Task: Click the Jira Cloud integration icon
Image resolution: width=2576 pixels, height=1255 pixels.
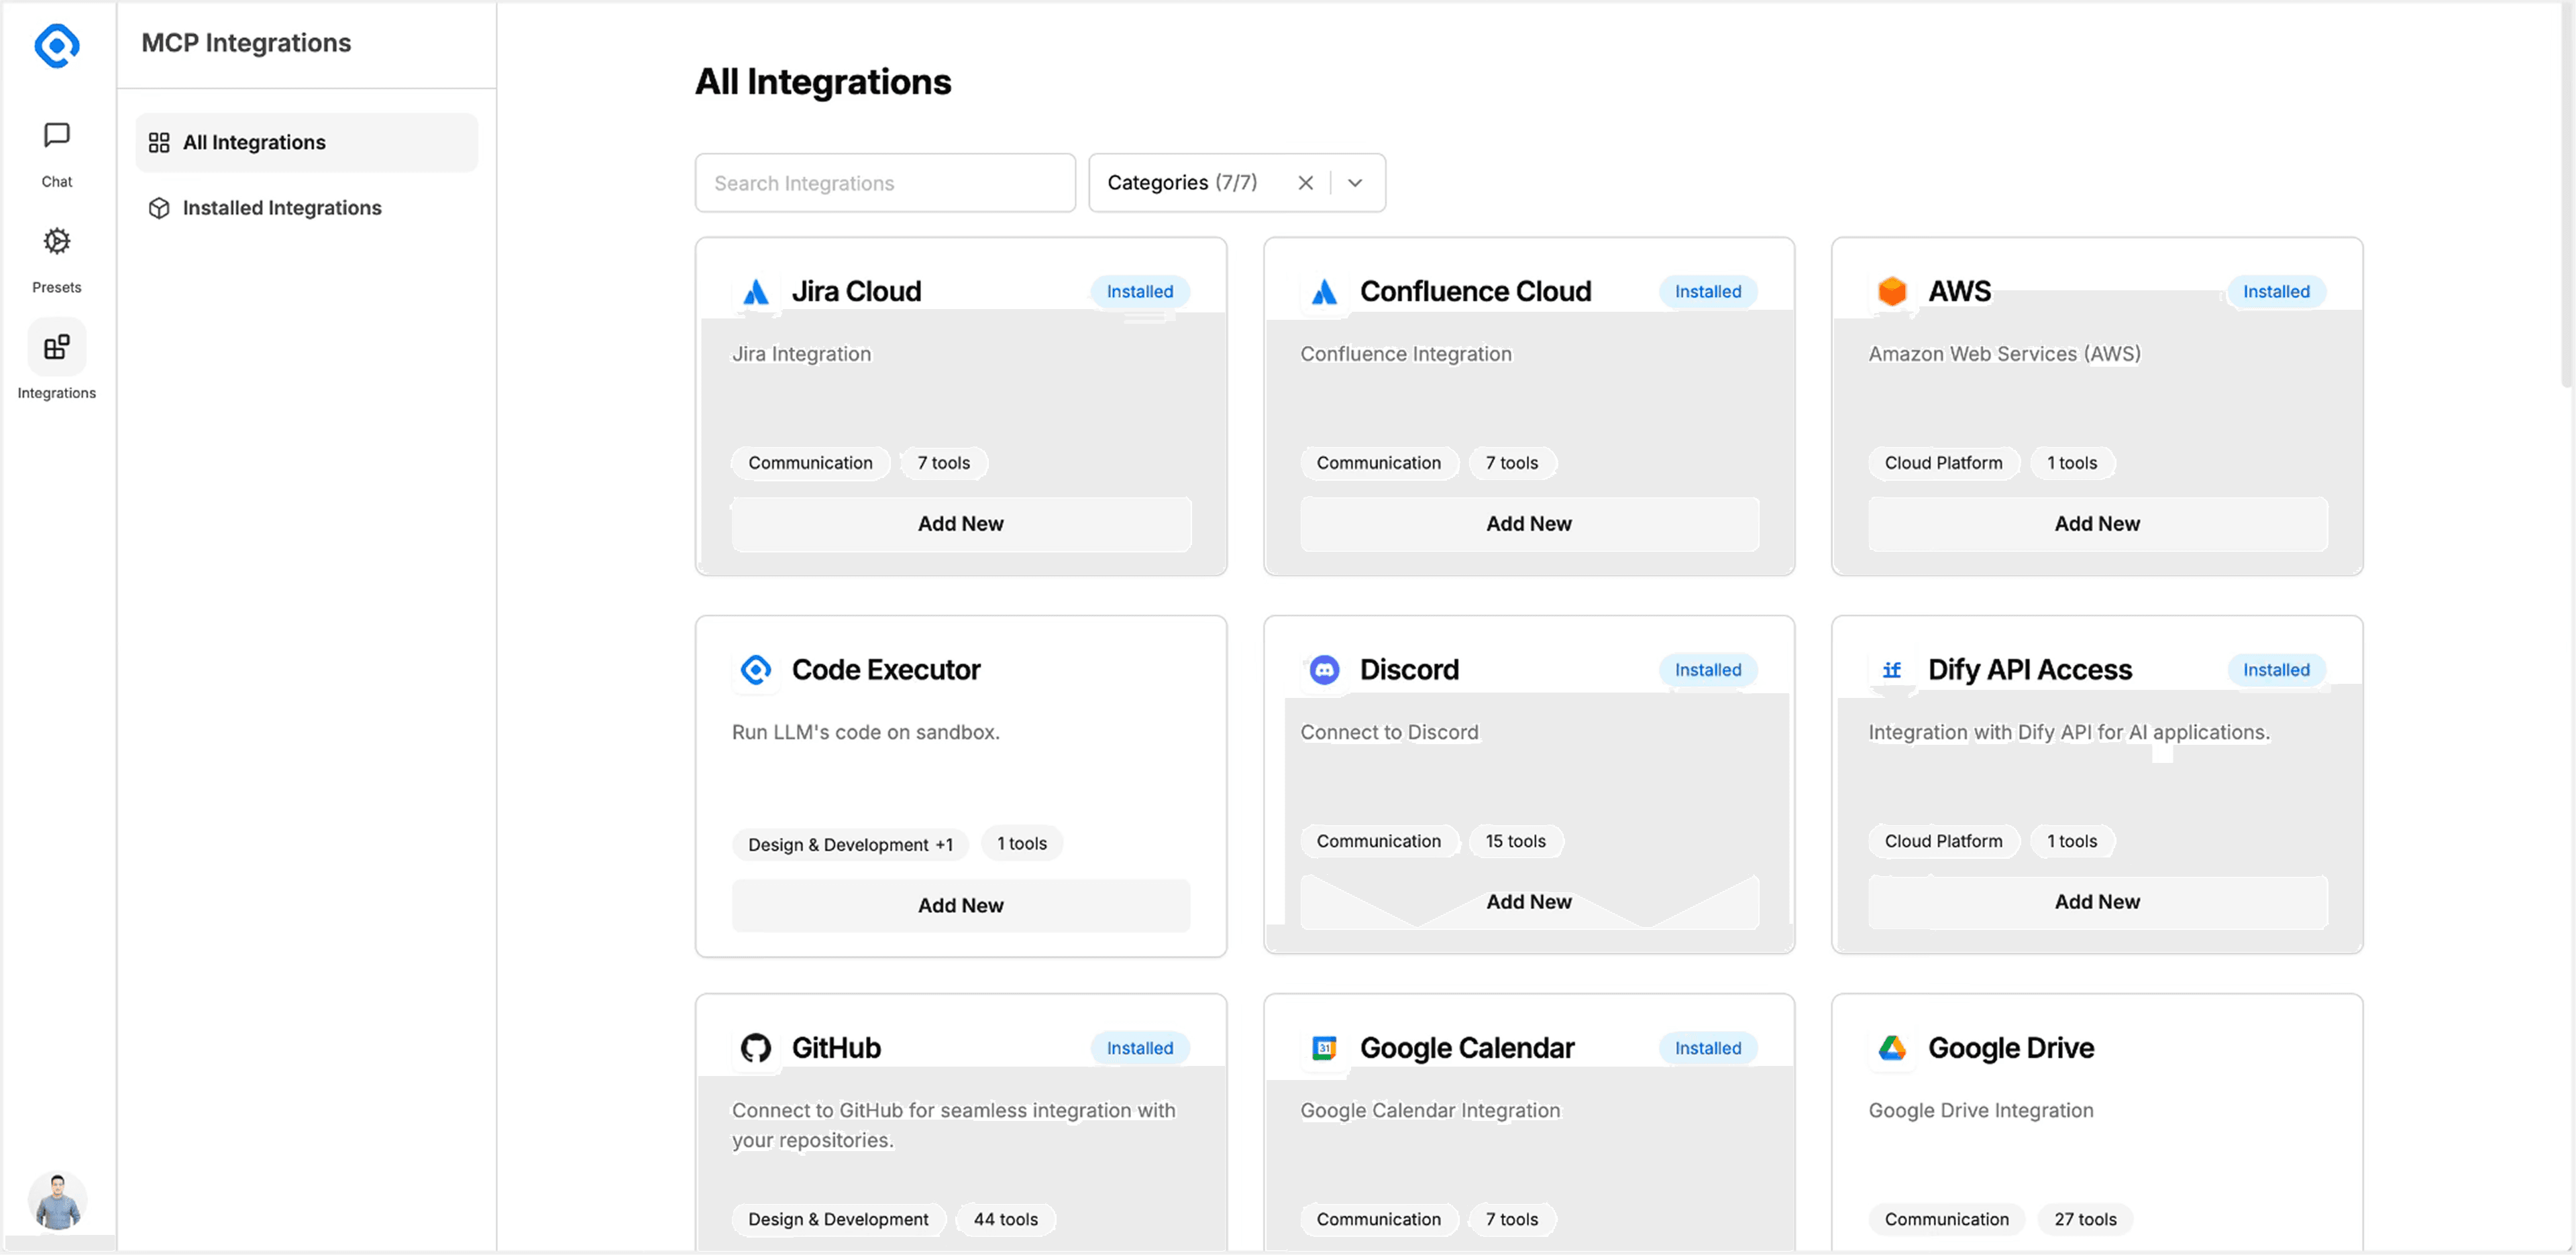Action: click(756, 292)
